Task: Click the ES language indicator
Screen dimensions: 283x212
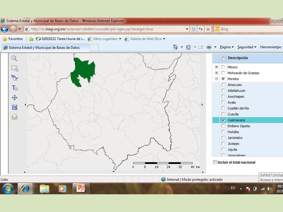Action: [x=233, y=188]
